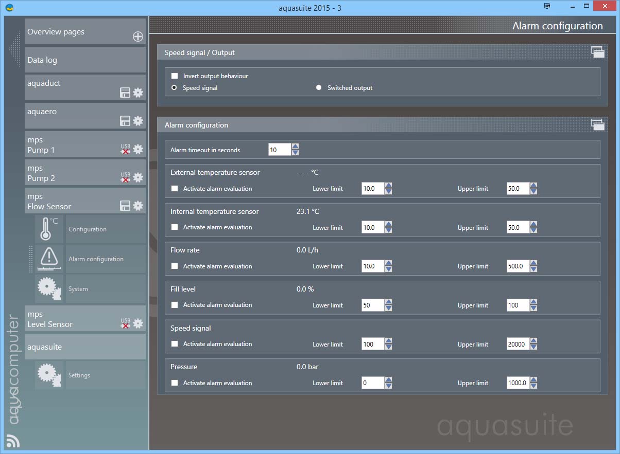Activate alarm evaluation for Flow rate

[175, 266]
